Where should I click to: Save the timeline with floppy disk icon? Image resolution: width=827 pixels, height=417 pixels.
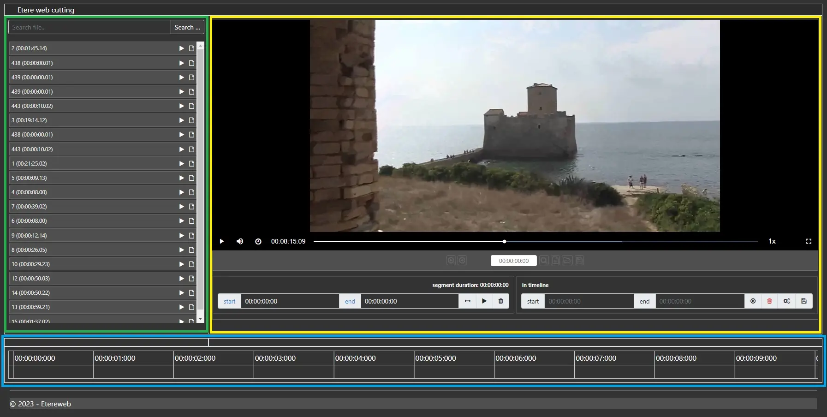point(803,301)
